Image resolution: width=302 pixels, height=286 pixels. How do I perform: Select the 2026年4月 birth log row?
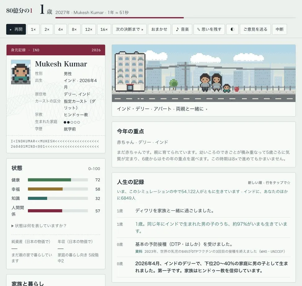tap(203, 267)
